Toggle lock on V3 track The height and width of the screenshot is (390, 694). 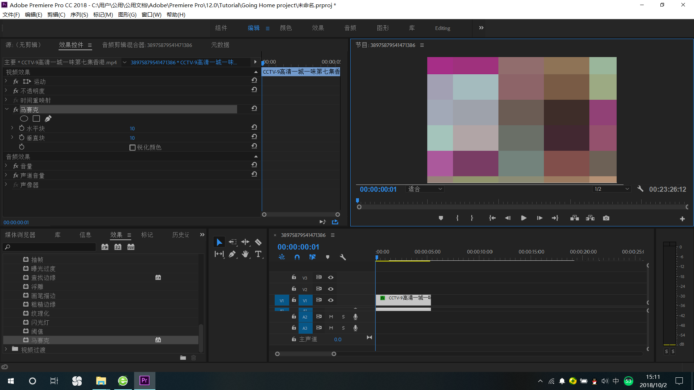click(x=294, y=277)
